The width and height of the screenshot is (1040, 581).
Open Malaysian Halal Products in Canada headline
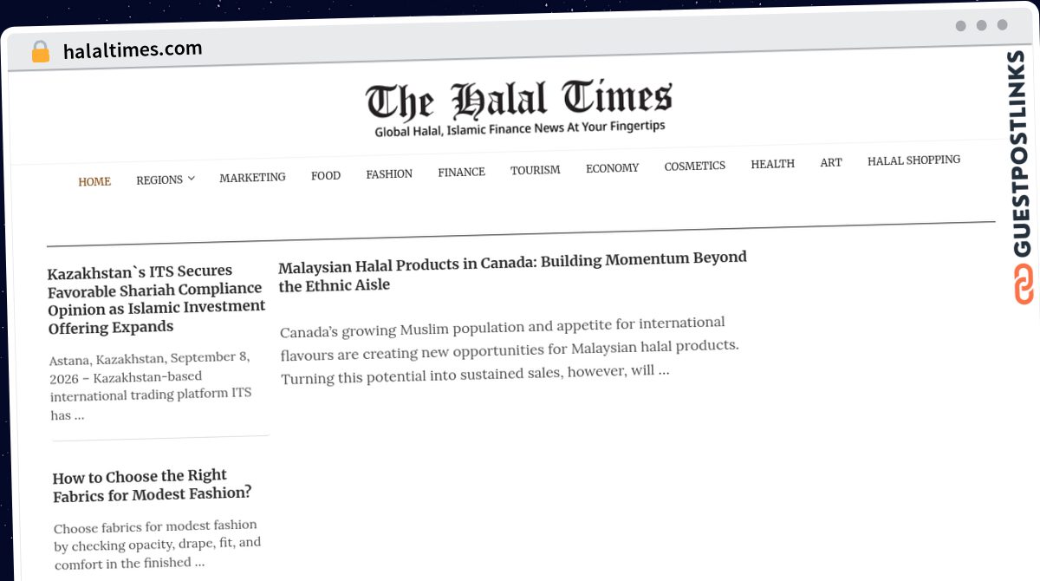point(512,271)
